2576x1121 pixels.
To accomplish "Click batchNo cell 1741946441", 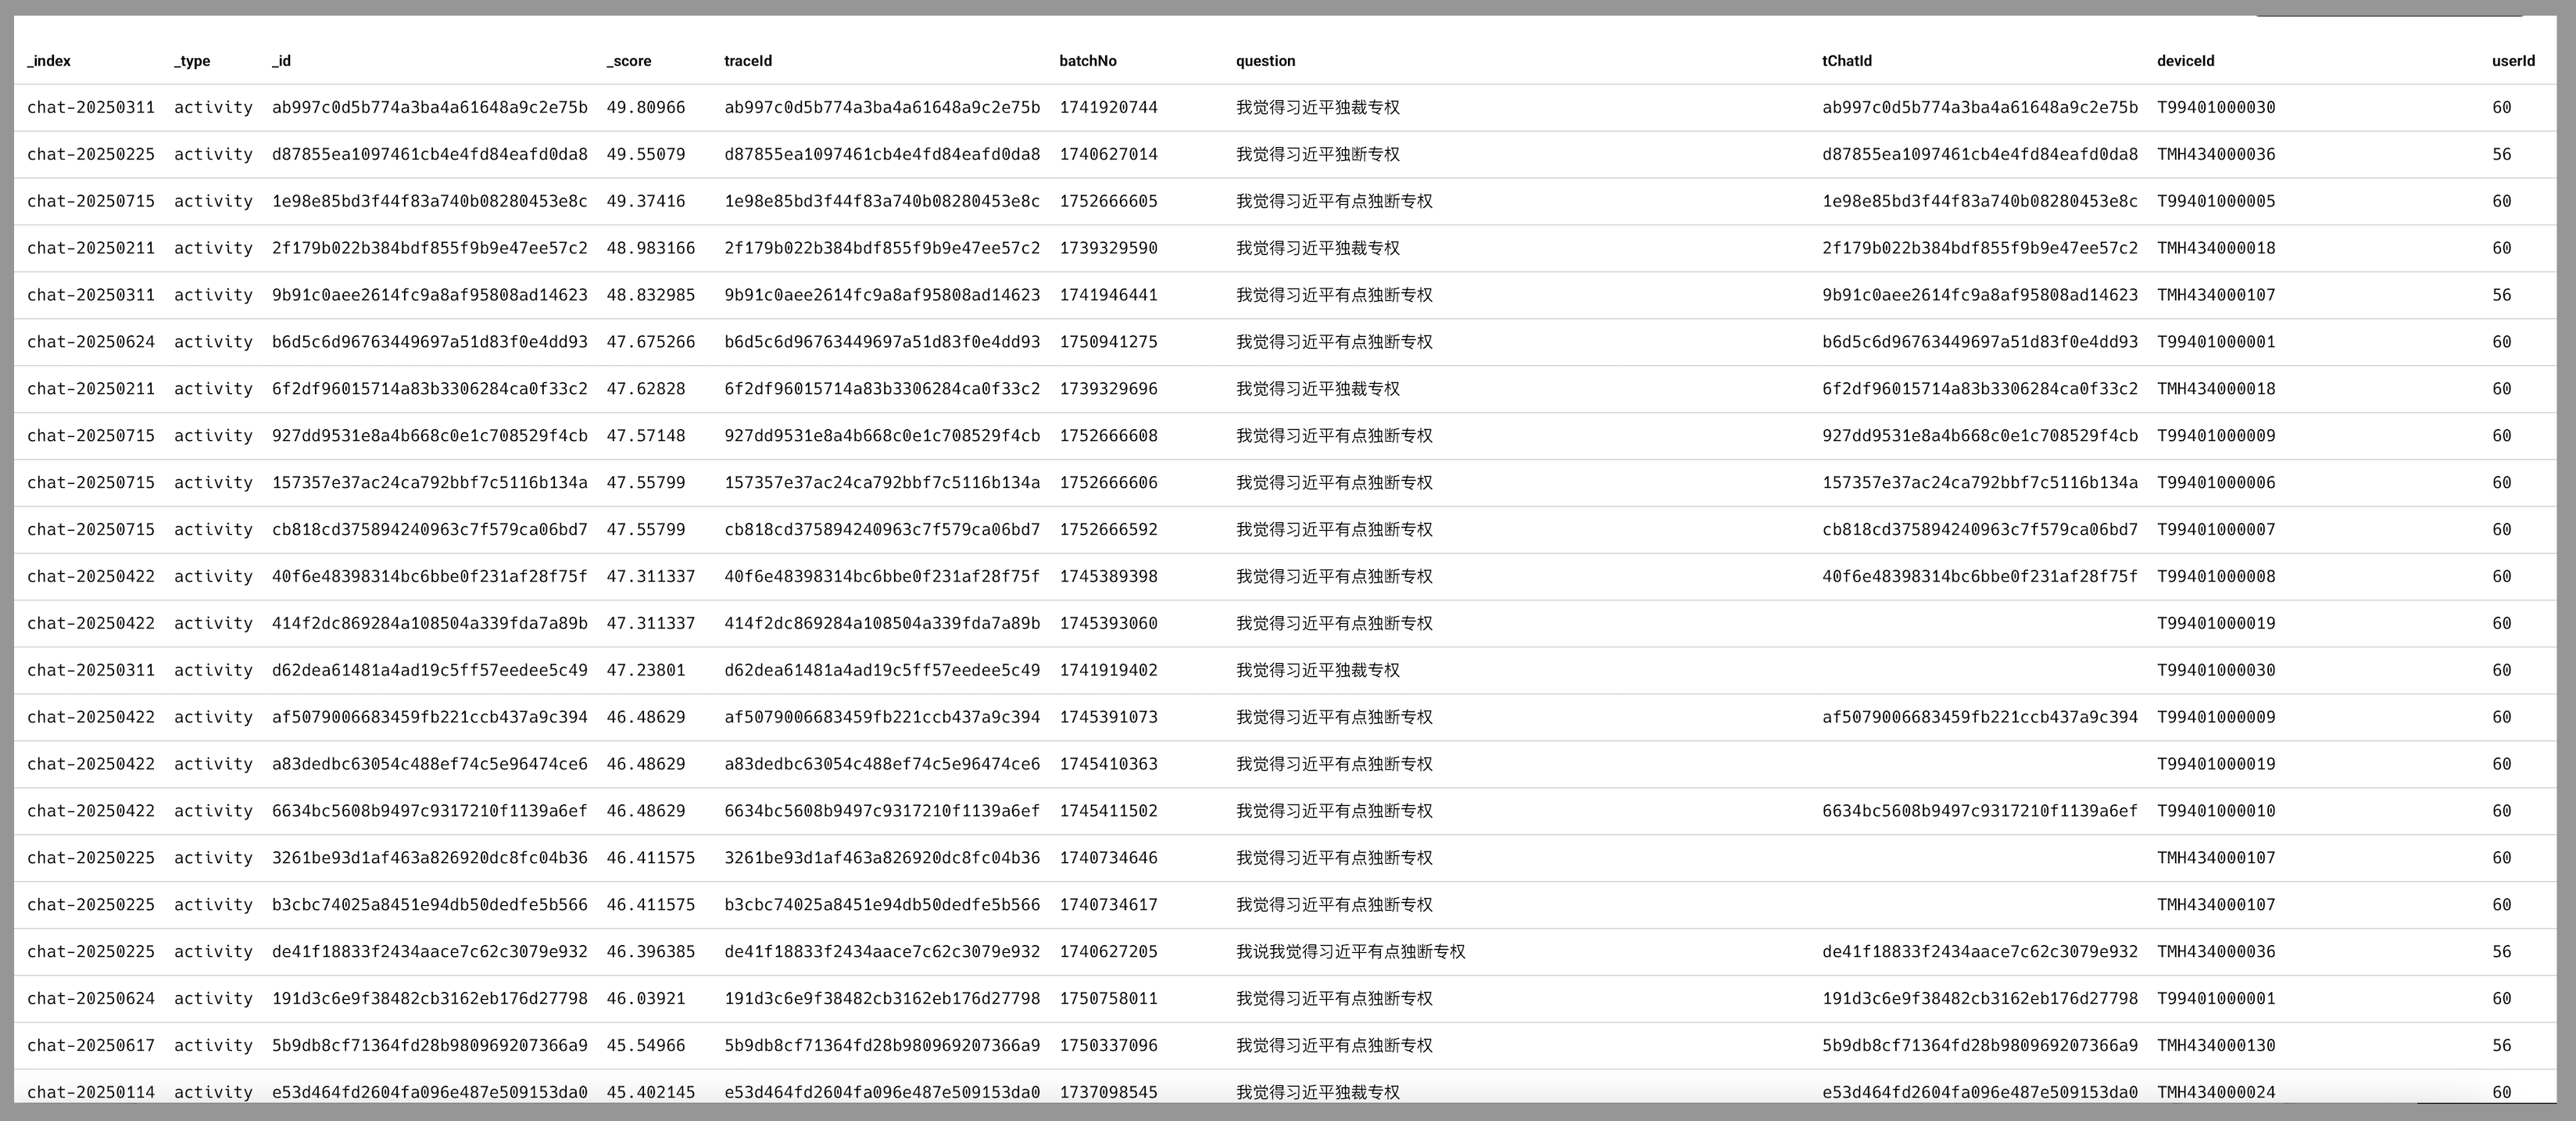I will (x=1109, y=296).
